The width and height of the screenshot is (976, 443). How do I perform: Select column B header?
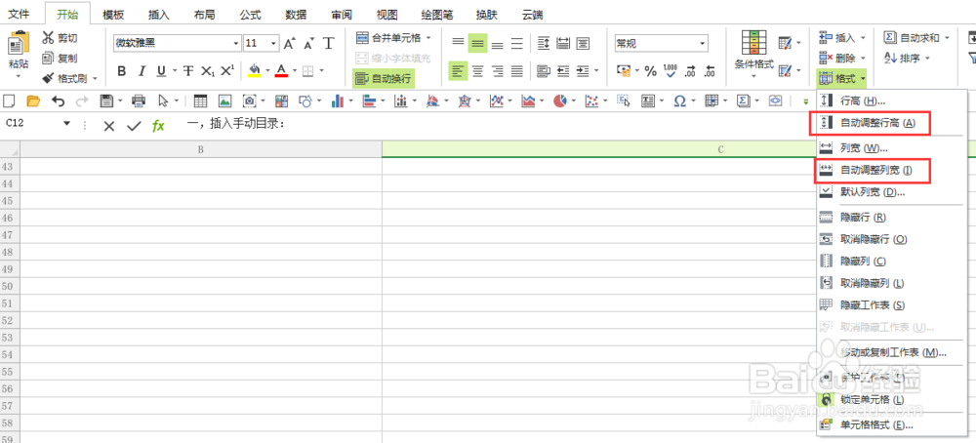pos(201,149)
